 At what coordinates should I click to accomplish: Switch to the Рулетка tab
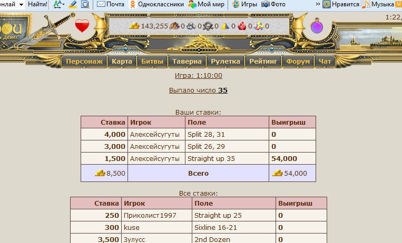pos(225,62)
